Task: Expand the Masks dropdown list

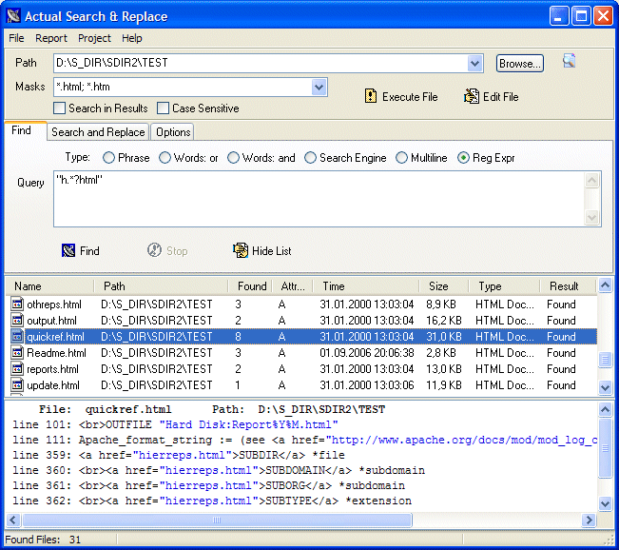Action: click(319, 87)
